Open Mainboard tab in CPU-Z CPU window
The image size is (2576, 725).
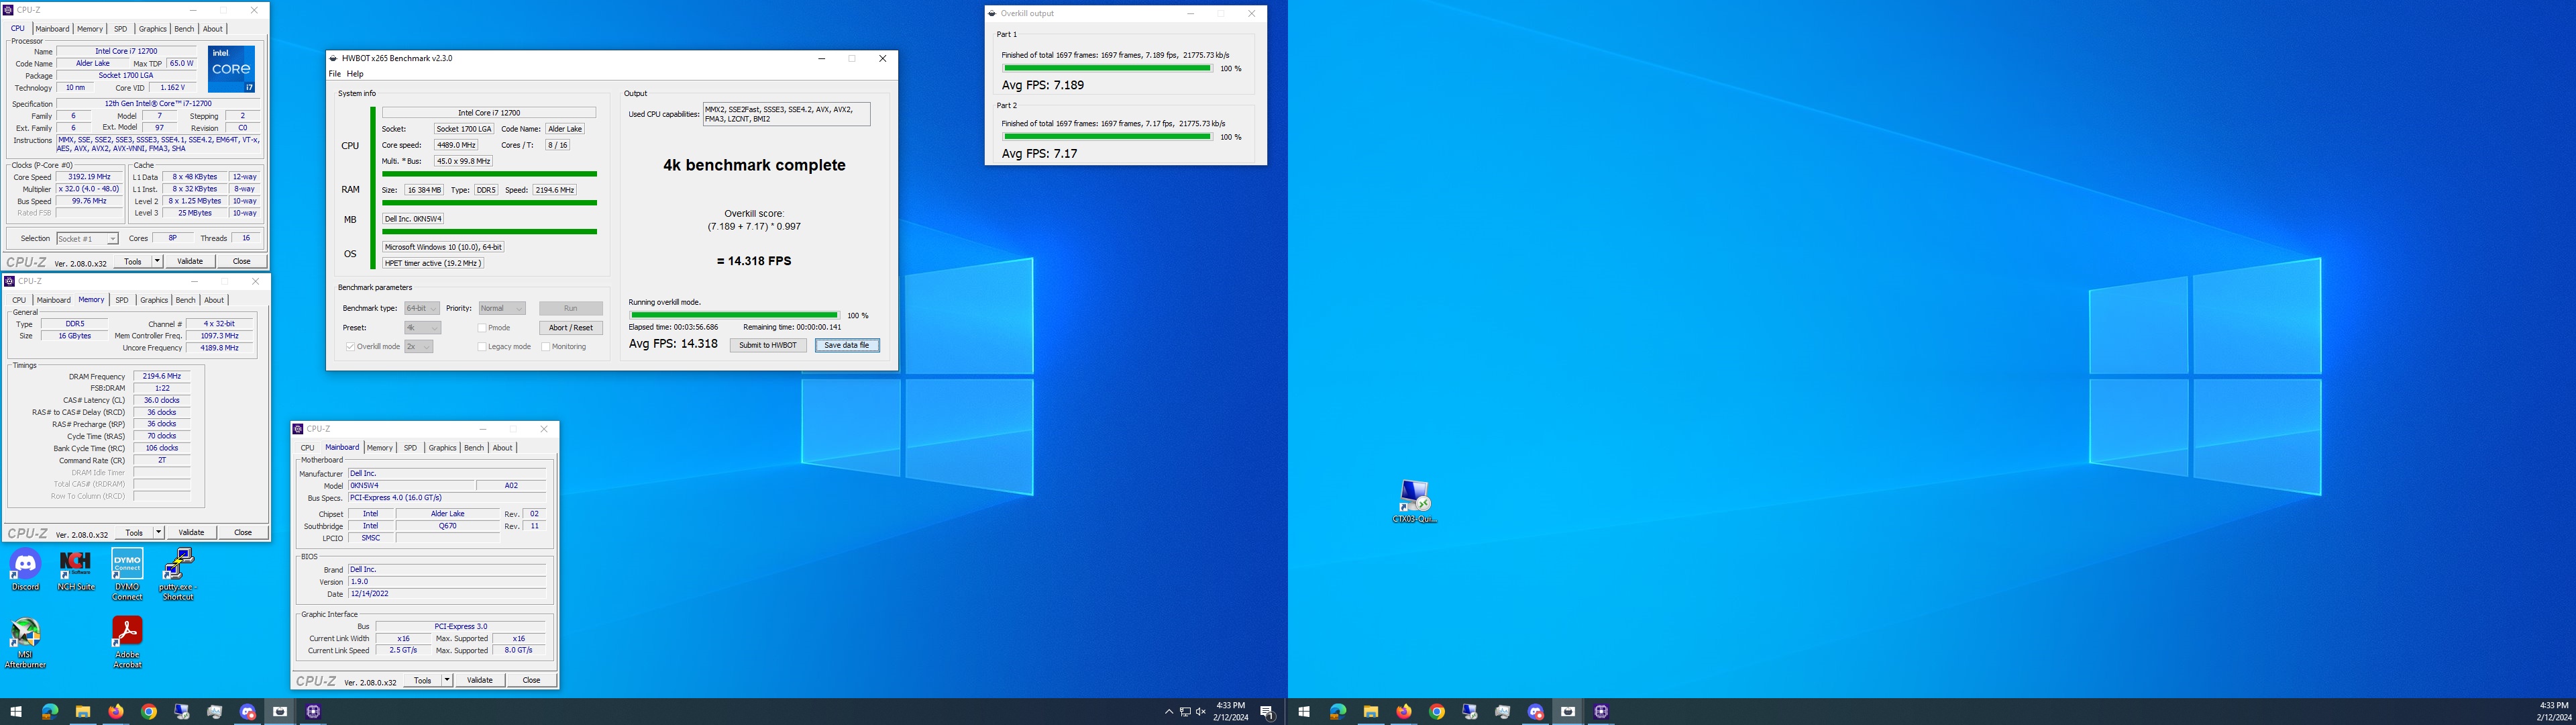pyautogui.click(x=52, y=29)
